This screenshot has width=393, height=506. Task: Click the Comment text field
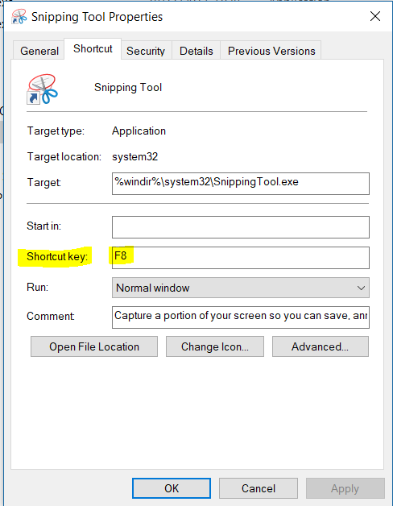tap(241, 317)
